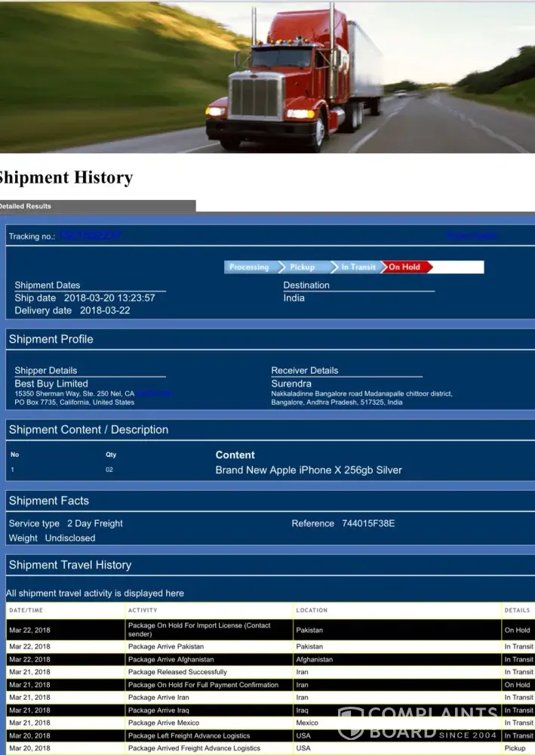Select the red On Hold status step
This screenshot has height=755, width=535.
[x=405, y=267]
